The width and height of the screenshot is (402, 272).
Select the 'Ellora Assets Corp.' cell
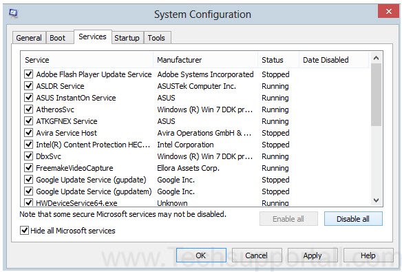[x=188, y=168]
